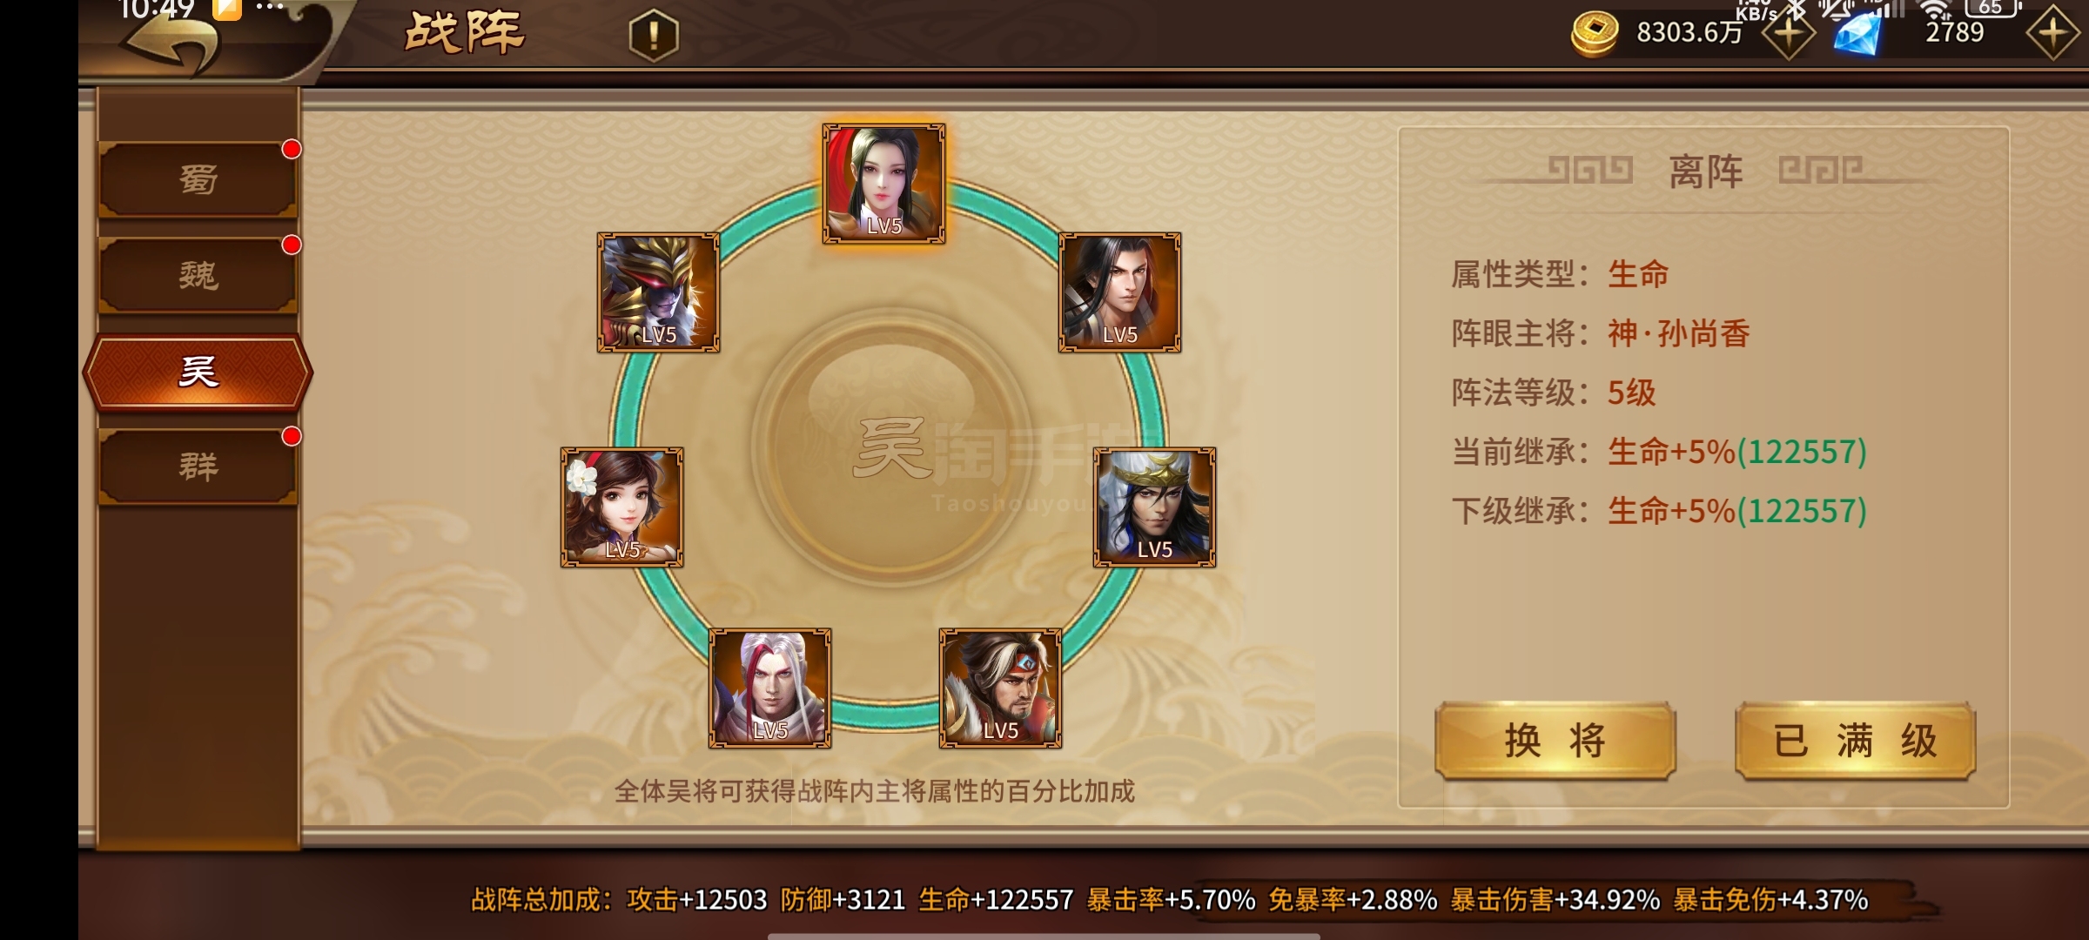Select the girl with flower portrait

(x=621, y=507)
